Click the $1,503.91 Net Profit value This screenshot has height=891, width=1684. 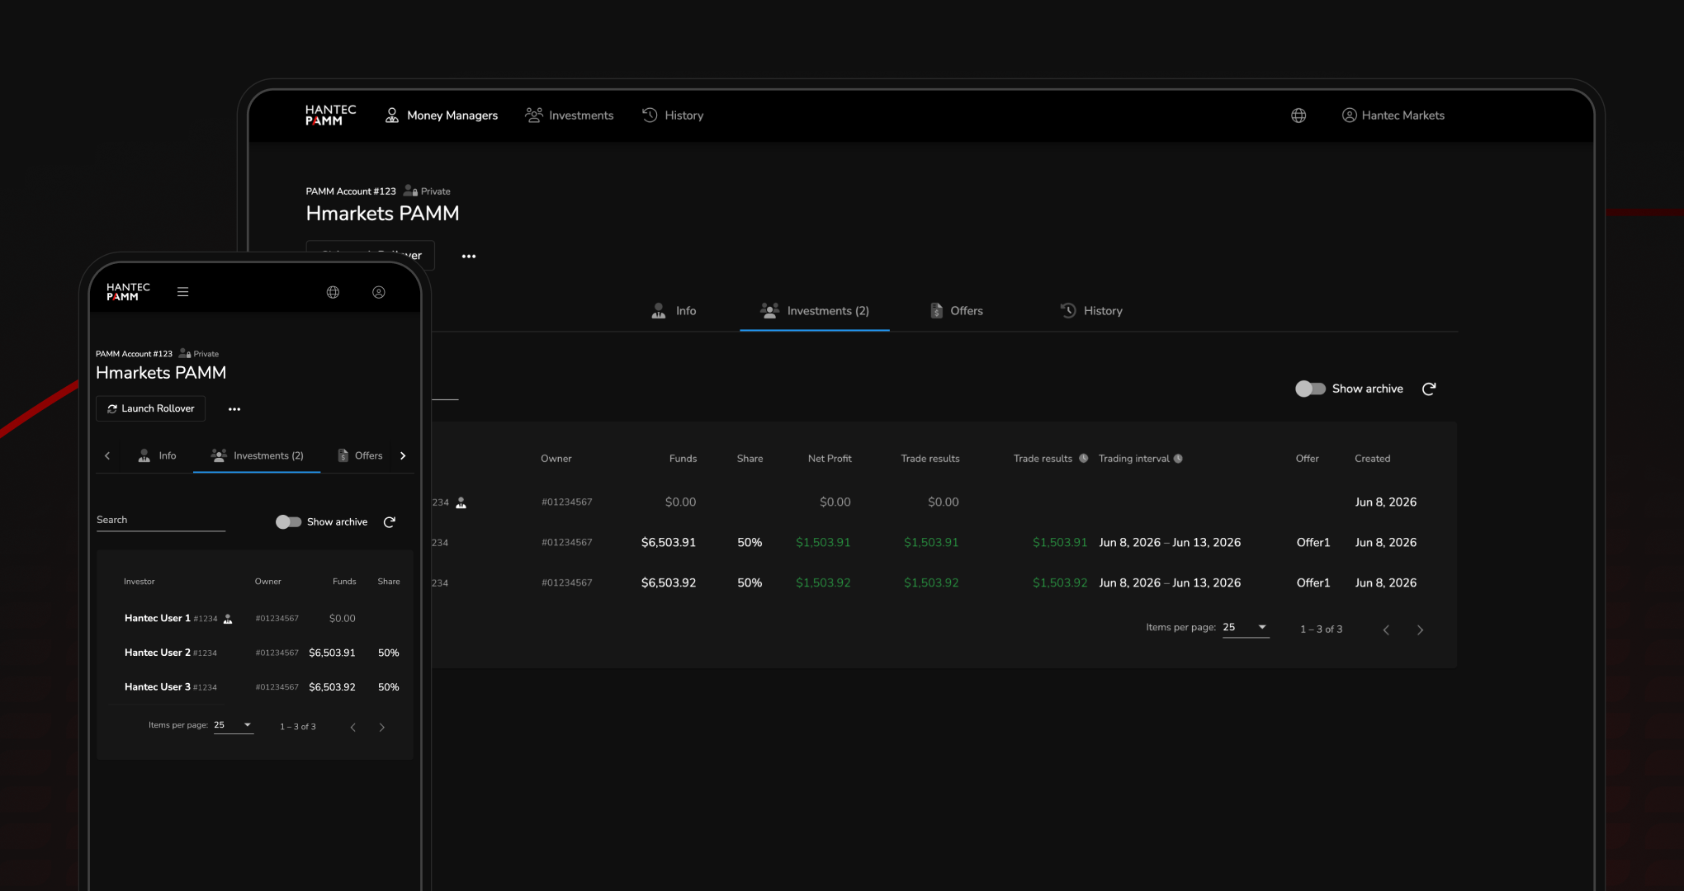(823, 543)
